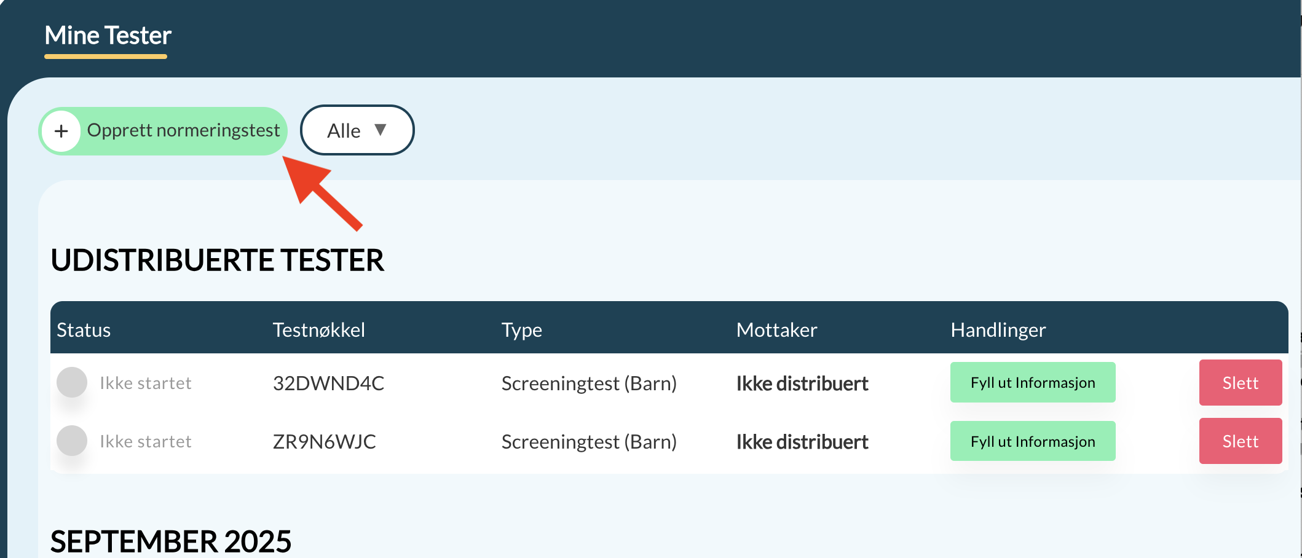Click the gray status circle for 32DWND4C

coord(72,382)
